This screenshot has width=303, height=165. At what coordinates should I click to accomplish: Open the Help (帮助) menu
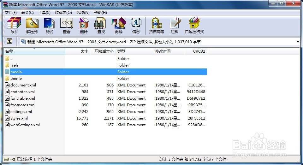100,13
